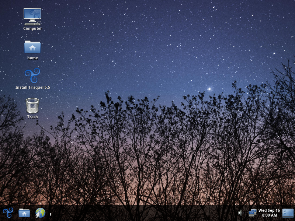This screenshot has height=221, width=295.
Task: Open the Trisquel main menu in the panel
Action: coord(8,213)
